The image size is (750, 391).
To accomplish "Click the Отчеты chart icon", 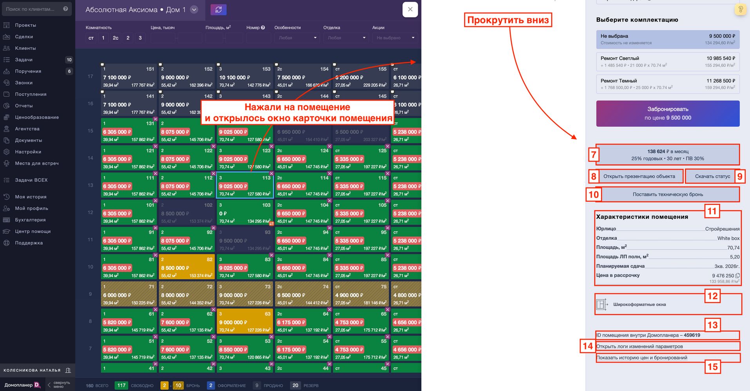I will click(x=6, y=106).
